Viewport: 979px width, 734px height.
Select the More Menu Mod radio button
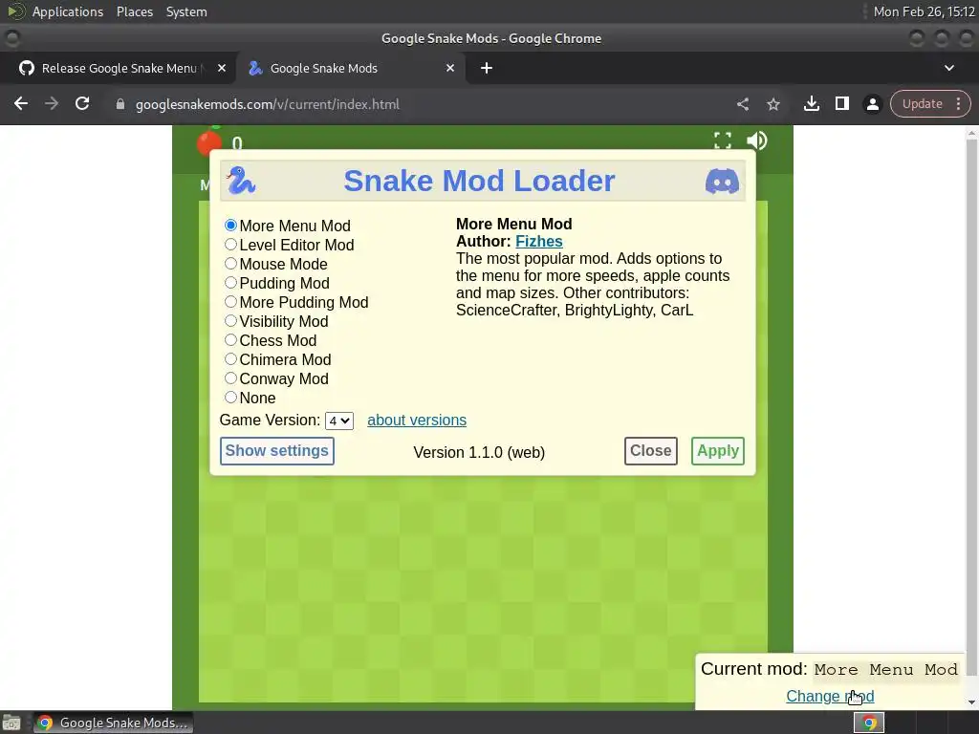230,226
